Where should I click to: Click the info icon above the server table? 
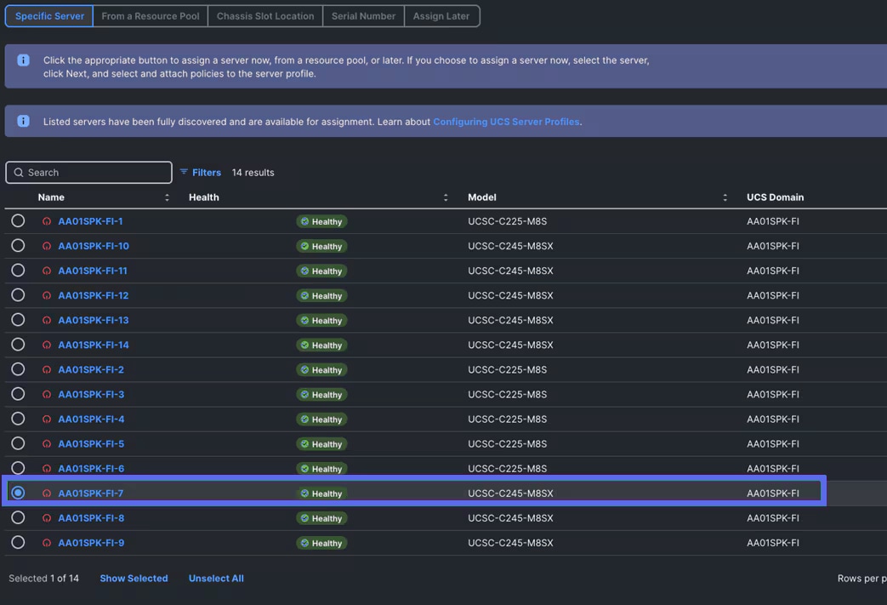tap(23, 60)
